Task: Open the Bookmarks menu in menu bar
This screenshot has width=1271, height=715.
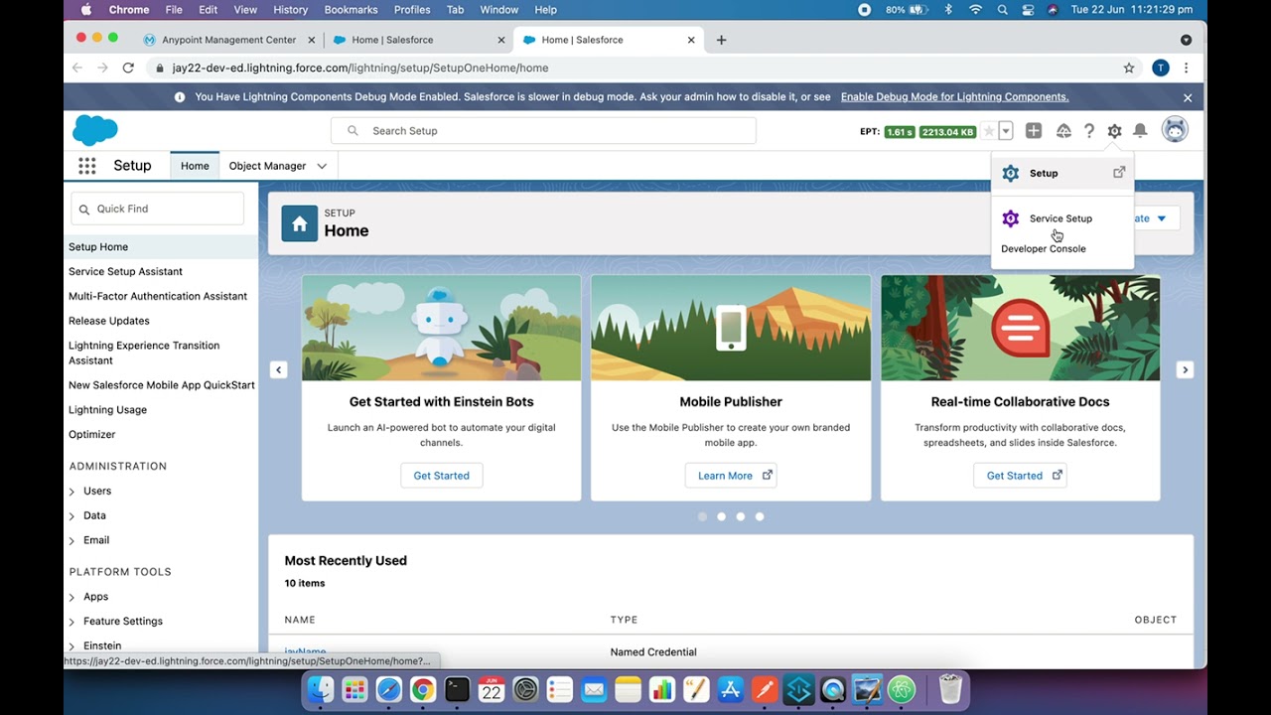Action: click(x=351, y=10)
